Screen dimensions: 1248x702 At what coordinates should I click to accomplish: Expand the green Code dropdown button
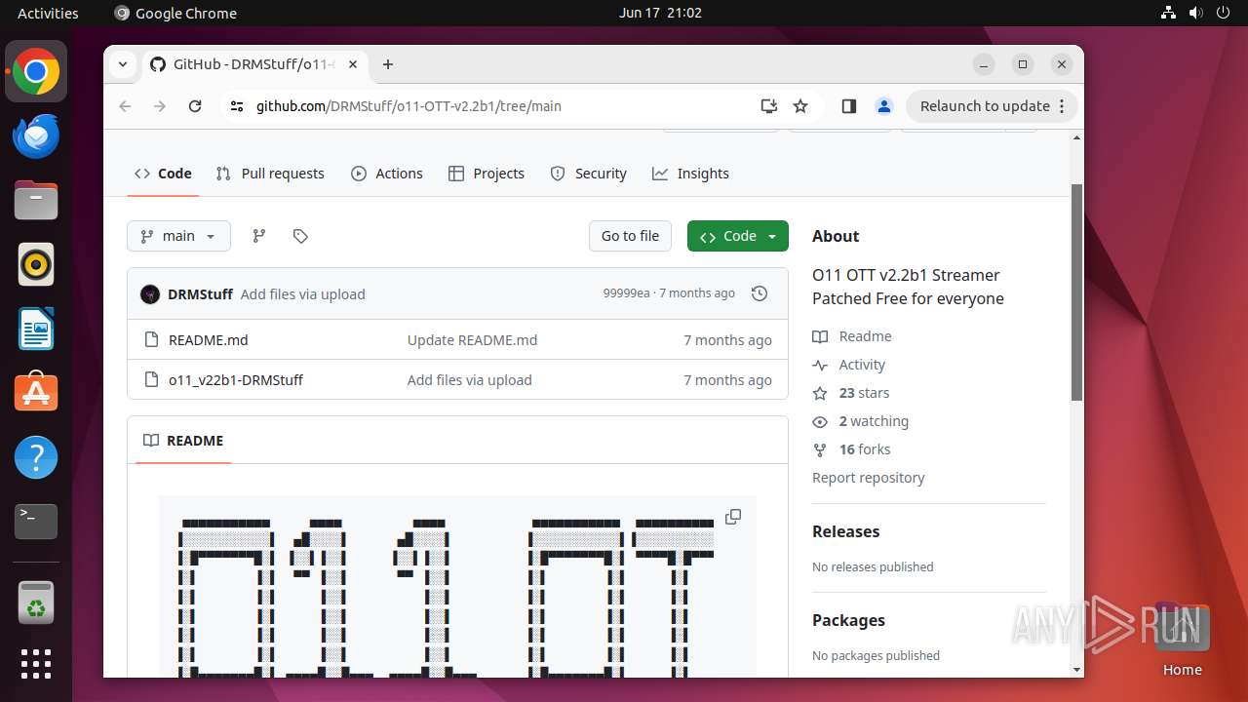tap(738, 236)
